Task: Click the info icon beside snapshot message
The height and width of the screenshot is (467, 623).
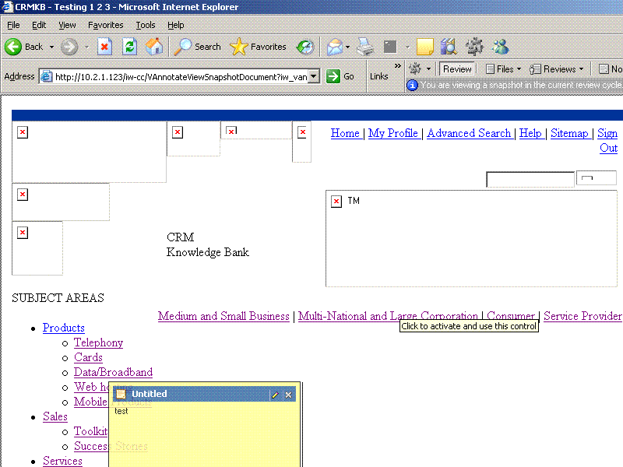Action: [413, 85]
